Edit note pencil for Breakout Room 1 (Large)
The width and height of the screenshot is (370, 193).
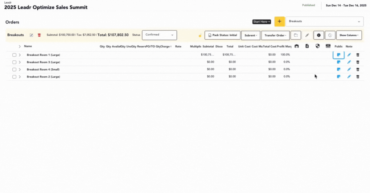pyautogui.click(x=349, y=55)
